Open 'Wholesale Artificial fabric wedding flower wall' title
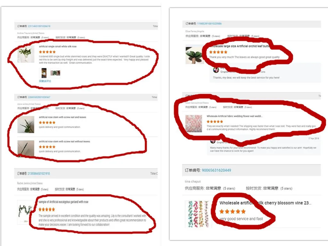 [234, 116]
